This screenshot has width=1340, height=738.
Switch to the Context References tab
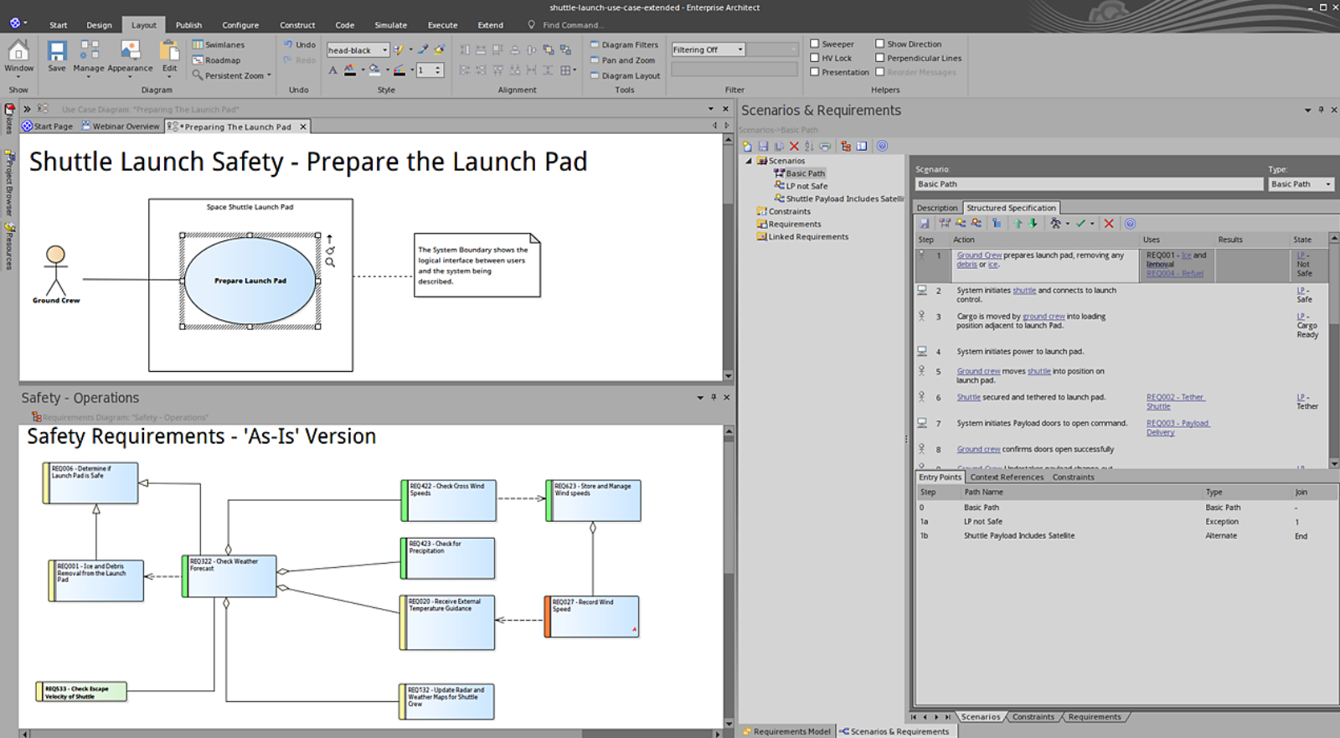tap(1007, 477)
